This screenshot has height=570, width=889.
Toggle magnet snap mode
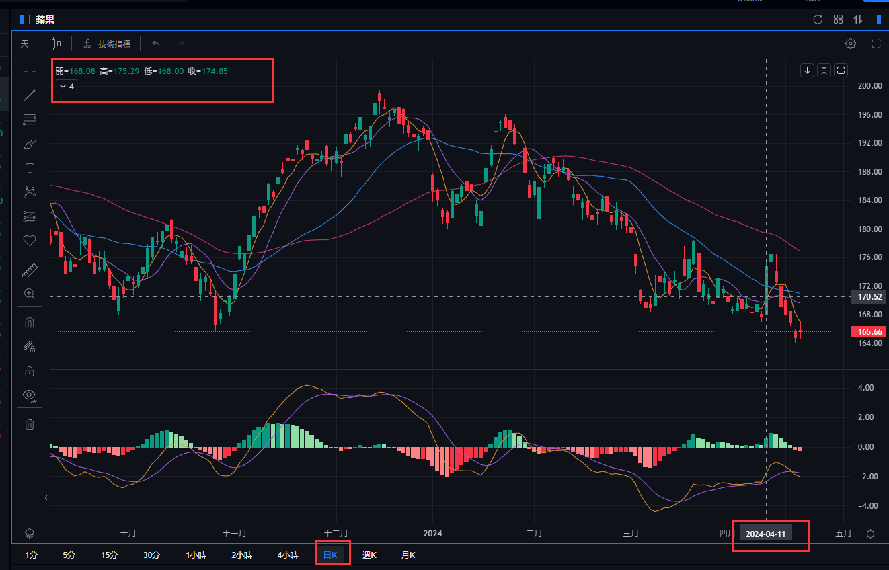tap(30, 323)
